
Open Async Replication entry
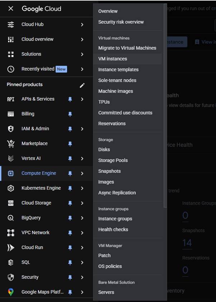click(x=127, y=192)
